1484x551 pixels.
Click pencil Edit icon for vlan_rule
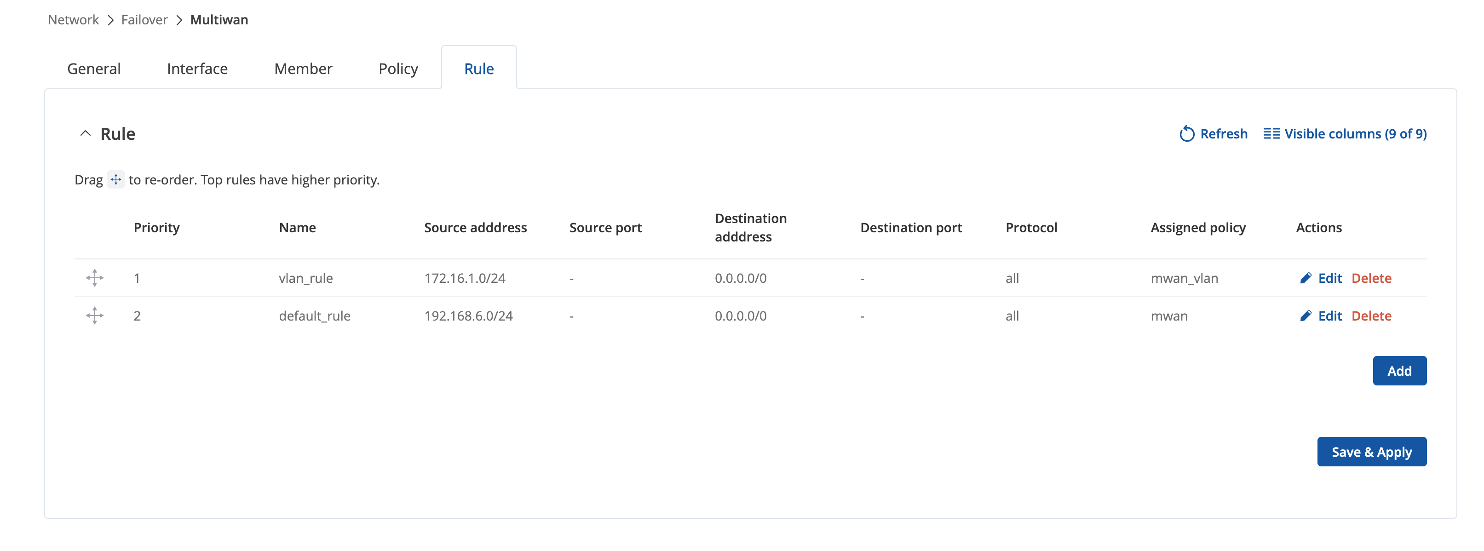(x=1306, y=278)
